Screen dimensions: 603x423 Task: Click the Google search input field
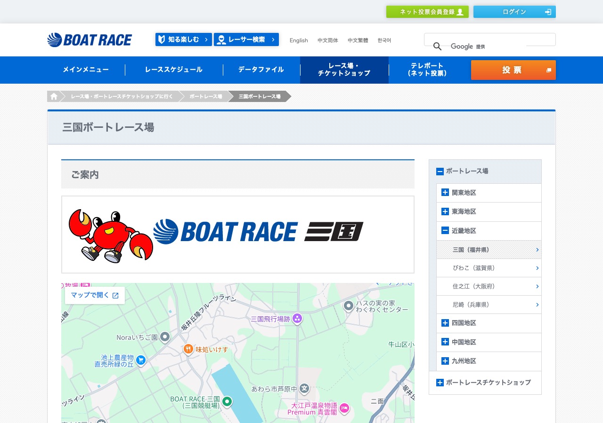pos(490,39)
